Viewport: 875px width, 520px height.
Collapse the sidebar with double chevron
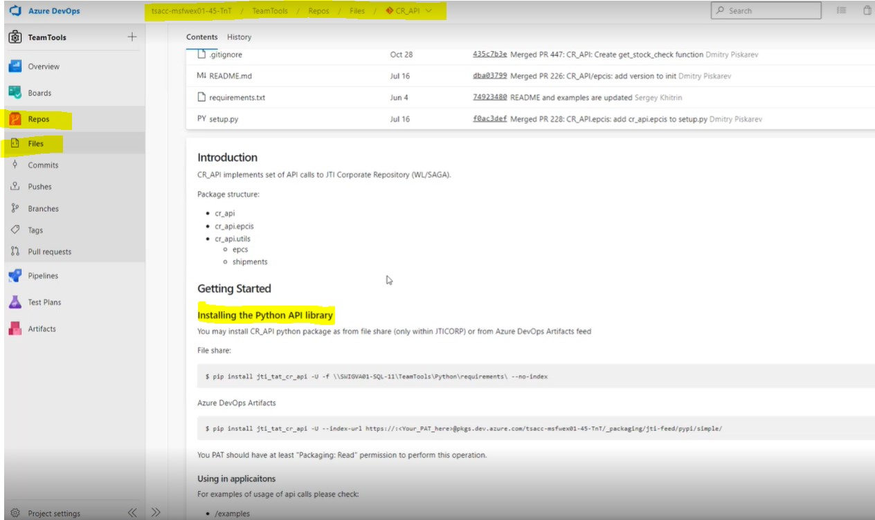133,512
